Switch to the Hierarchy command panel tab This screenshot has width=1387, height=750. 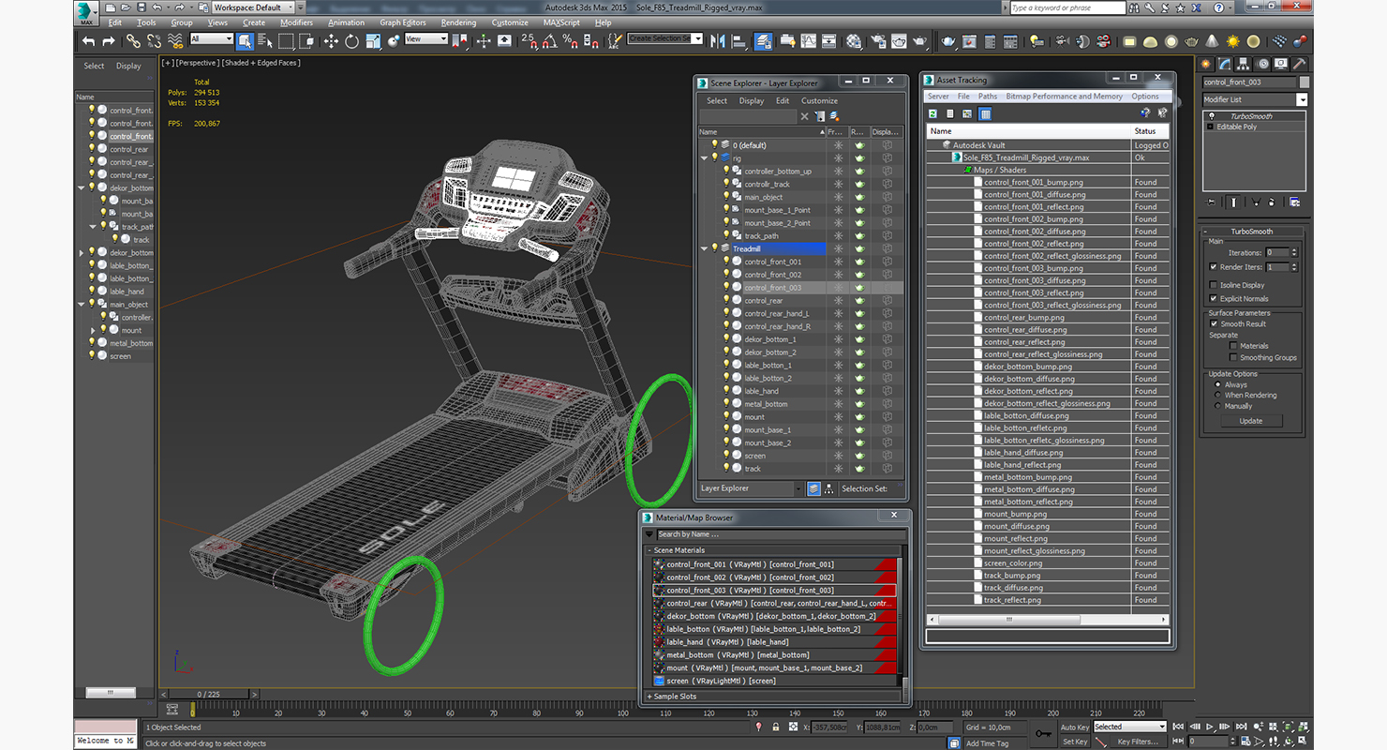click(1245, 64)
